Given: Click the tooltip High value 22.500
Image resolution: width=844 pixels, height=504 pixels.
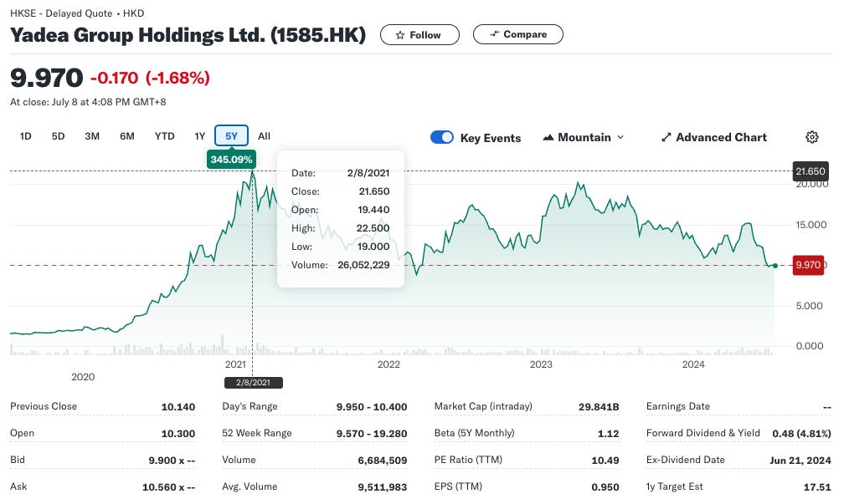Looking at the screenshot, I should point(373,228).
